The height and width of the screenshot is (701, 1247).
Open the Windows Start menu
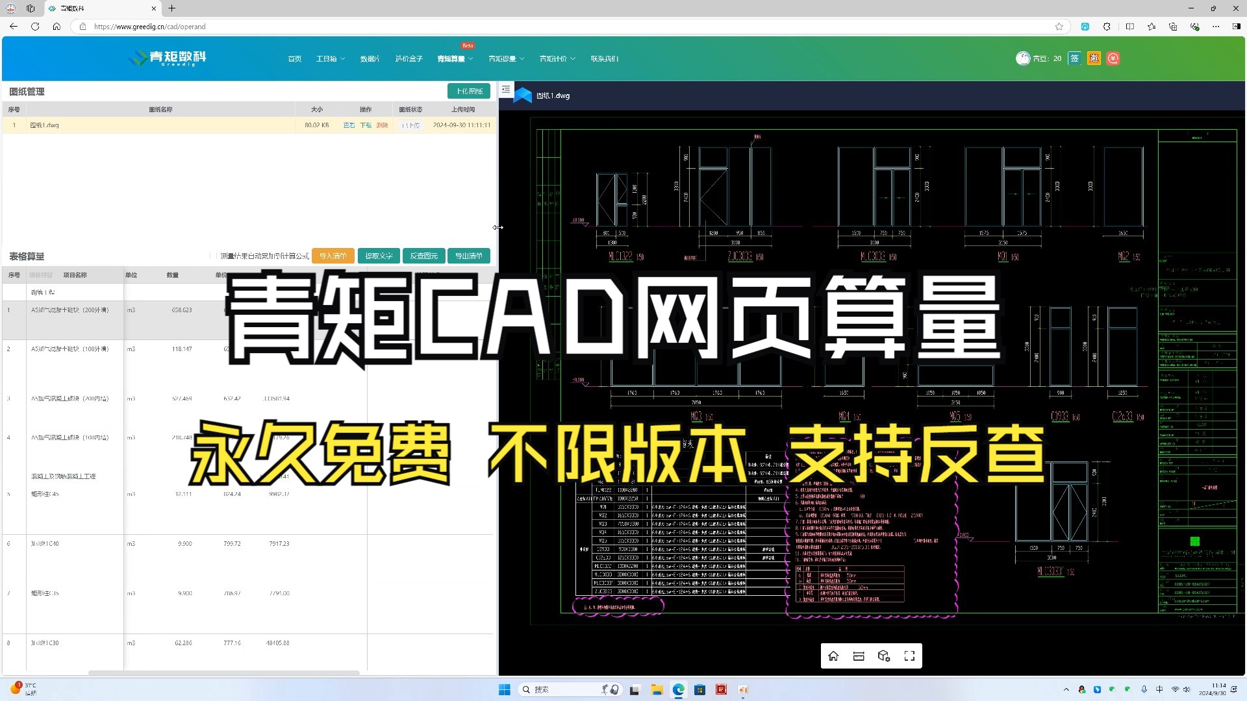tap(504, 689)
